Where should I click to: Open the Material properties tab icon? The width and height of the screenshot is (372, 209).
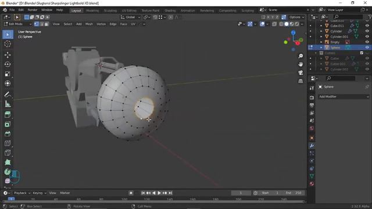pyautogui.click(x=312, y=183)
